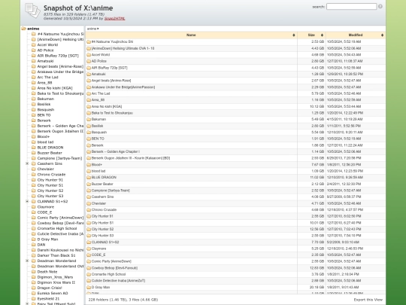Open the search help question mark icon
This screenshot has height=305, width=406.
pos(380,7)
